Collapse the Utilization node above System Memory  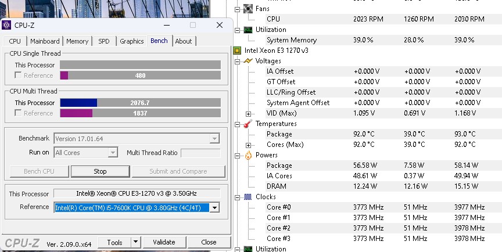238,30
